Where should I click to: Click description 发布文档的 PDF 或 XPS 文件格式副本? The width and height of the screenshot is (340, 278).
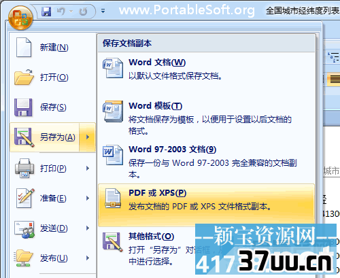200,207
